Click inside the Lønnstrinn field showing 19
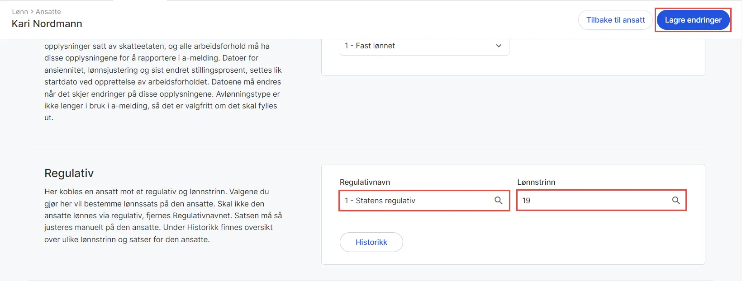The width and height of the screenshot is (742, 281). pos(588,200)
